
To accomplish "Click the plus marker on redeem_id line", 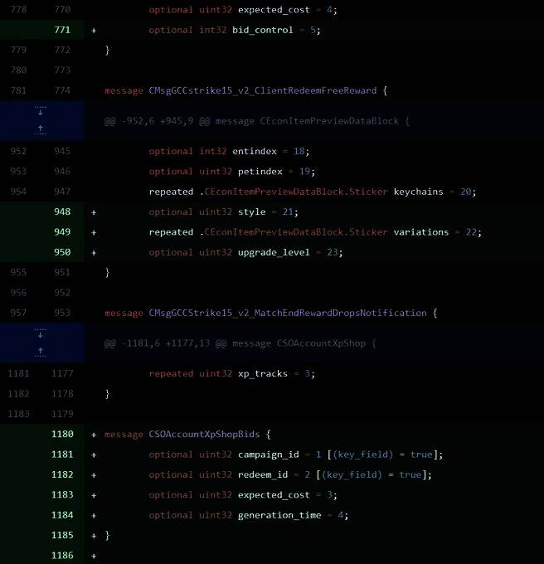I will click(94, 474).
